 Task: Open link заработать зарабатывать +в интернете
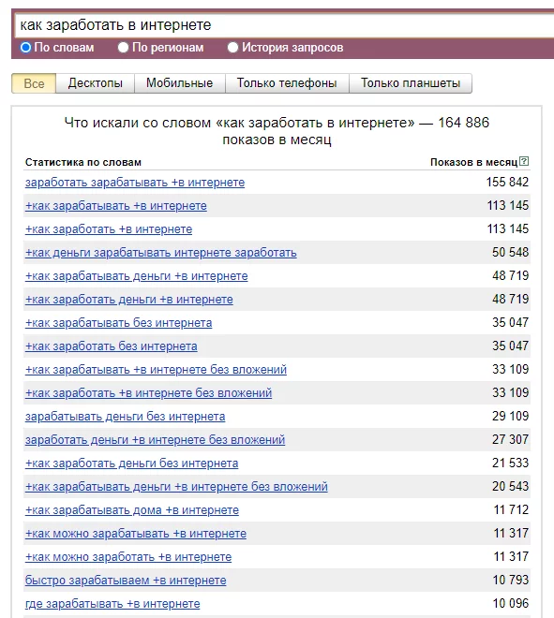point(135,183)
